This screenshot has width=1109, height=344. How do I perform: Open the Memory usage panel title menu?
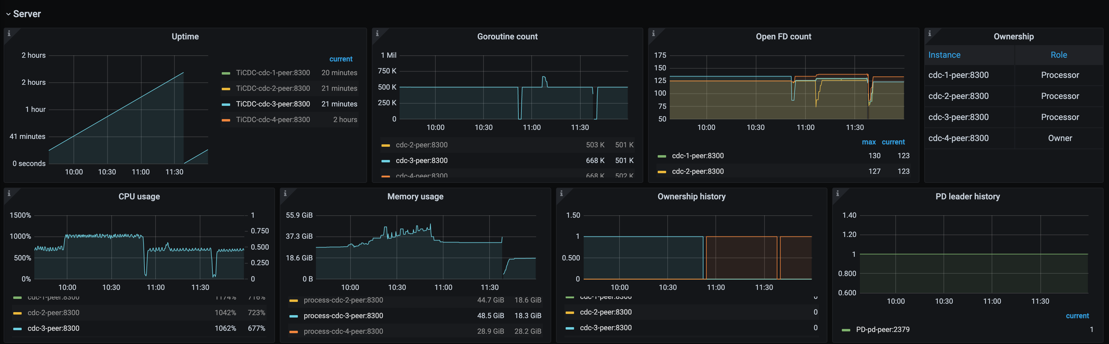pos(415,196)
